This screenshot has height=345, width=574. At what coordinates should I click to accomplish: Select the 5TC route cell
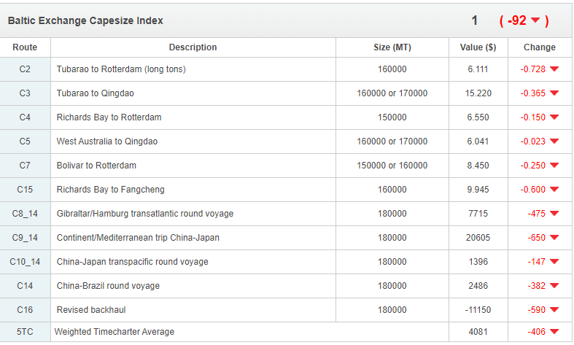coord(25,332)
